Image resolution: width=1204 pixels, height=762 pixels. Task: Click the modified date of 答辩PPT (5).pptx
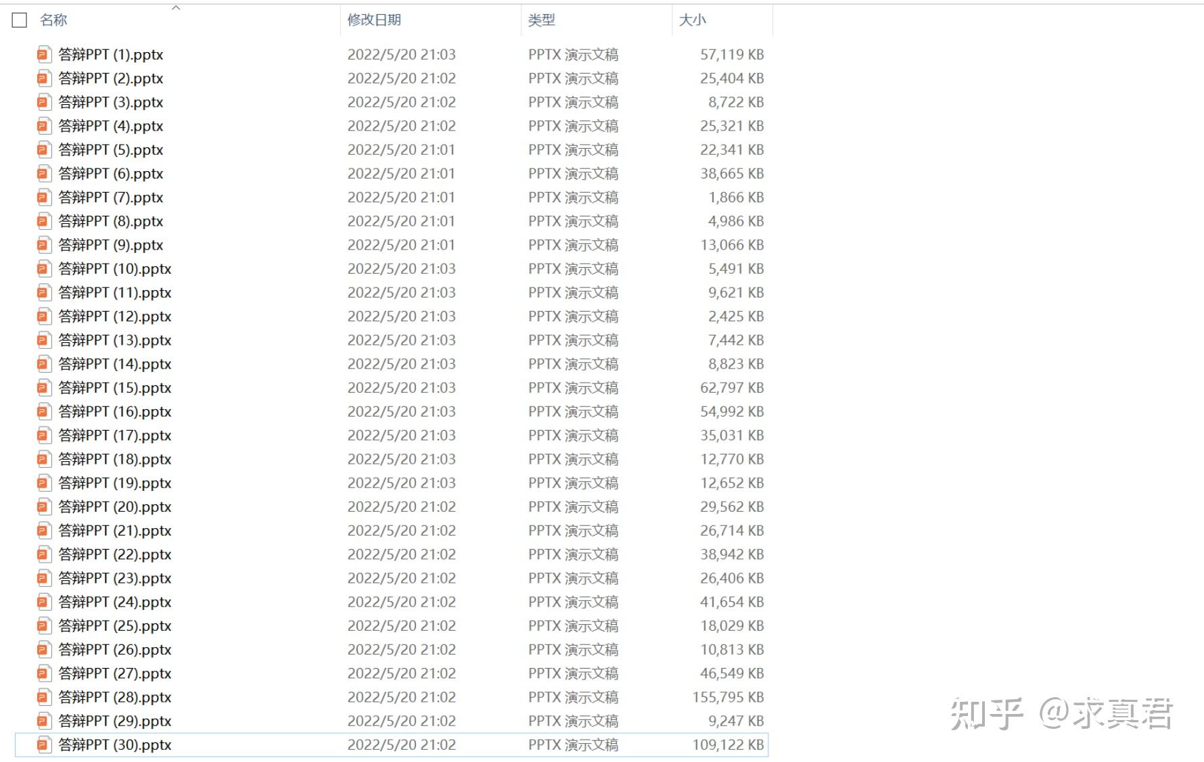[x=401, y=149]
